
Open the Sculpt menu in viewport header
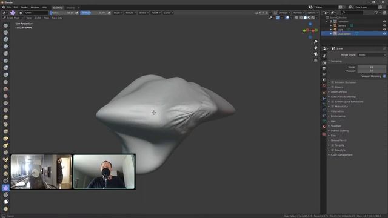pos(38,18)
